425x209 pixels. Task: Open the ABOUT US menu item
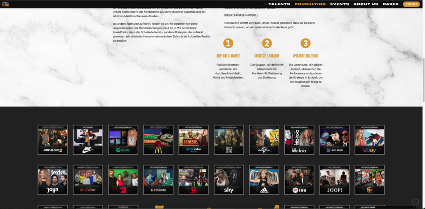366,4
